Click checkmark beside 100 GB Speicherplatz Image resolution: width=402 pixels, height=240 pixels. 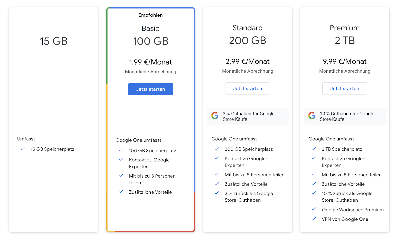click(x=121, y=150)
